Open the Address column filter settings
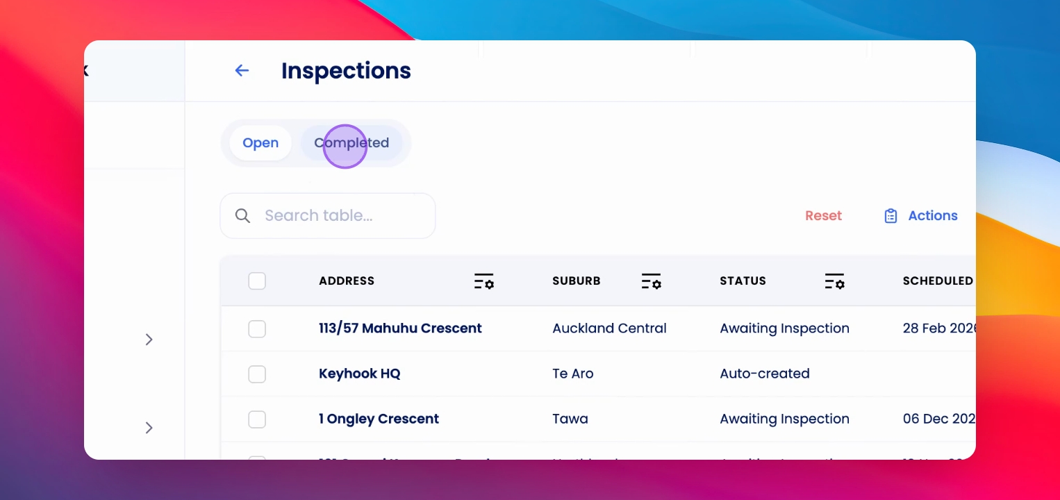 [x=484, y=281]
